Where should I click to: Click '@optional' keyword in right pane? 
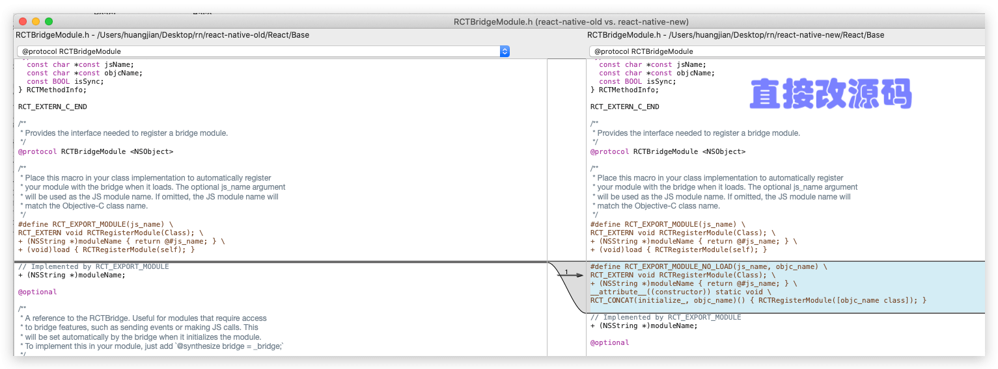[x=610, y=342]
